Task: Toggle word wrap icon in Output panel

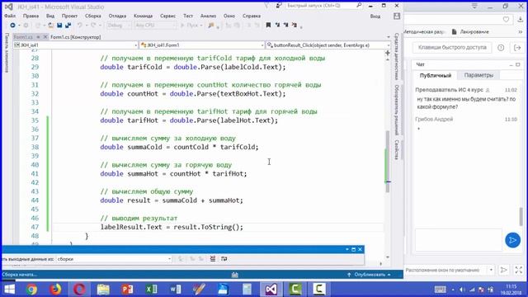Action: tap(224, 258)
